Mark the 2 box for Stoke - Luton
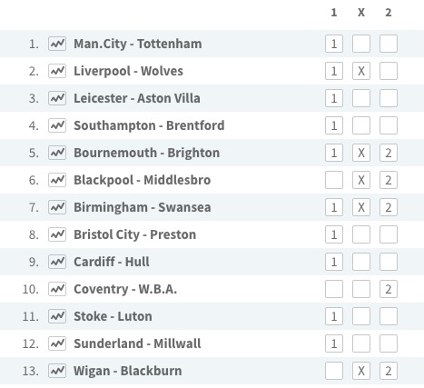 [389, 316]
